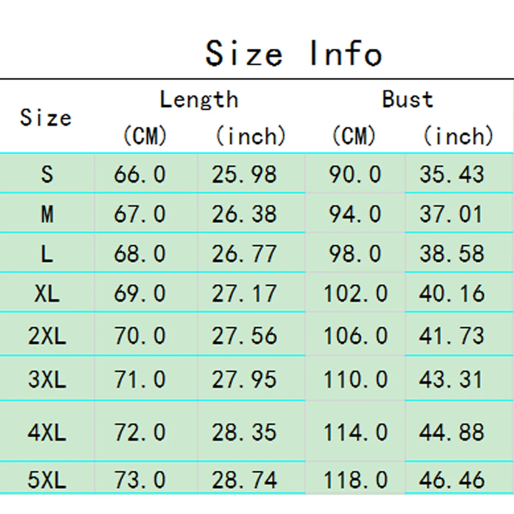The image size is (514, 514).
Task: Click the 66.0 length cell
Action: (140, 175)
